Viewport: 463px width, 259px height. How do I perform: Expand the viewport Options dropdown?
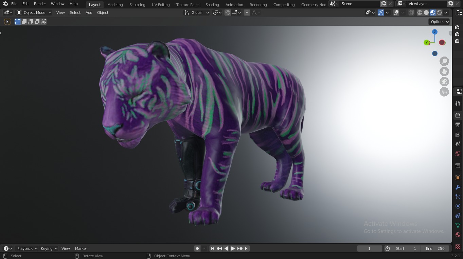pyautogui.click(x=440, y=22)
